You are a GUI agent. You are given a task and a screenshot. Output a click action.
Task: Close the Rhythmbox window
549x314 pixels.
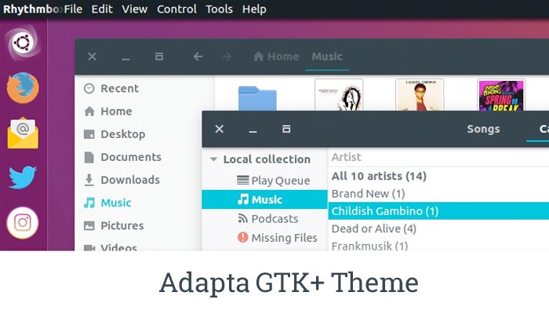click(220, 129)
